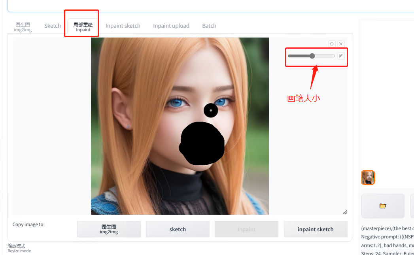Select the 局部重绘 Inpaint tab
Viewport: 414px width, 255px height.
[83, 26]
